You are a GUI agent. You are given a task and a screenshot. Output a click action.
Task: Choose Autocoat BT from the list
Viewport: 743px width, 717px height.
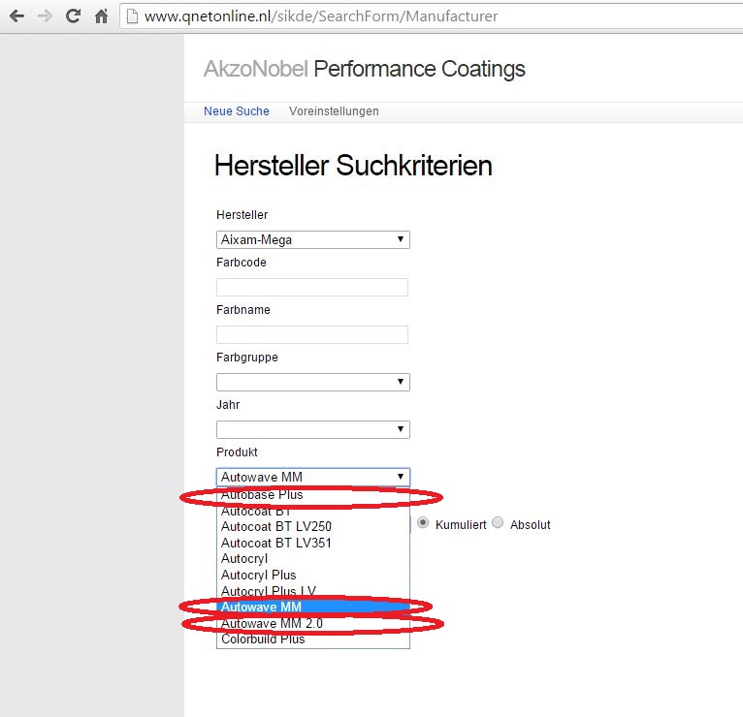(x=313, y=511)
